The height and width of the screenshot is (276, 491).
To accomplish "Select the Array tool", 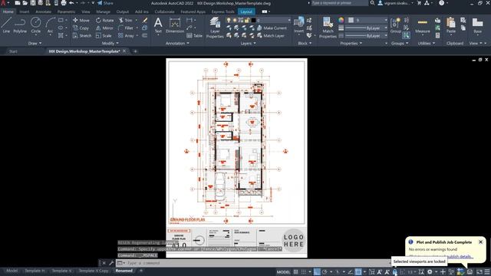I will coord(126,36).
